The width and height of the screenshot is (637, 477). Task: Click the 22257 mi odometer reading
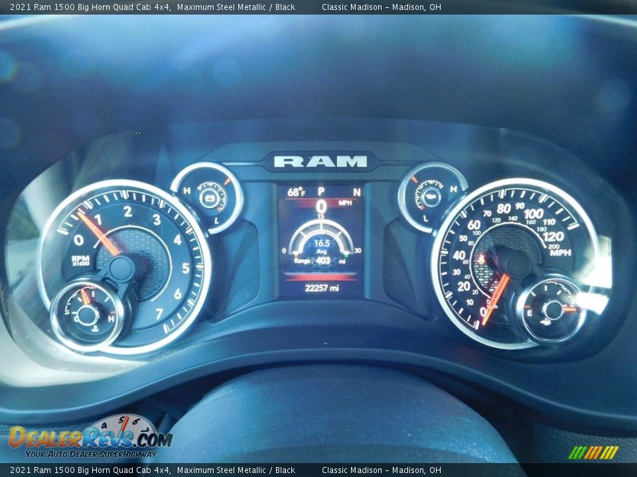coord(322,288)
